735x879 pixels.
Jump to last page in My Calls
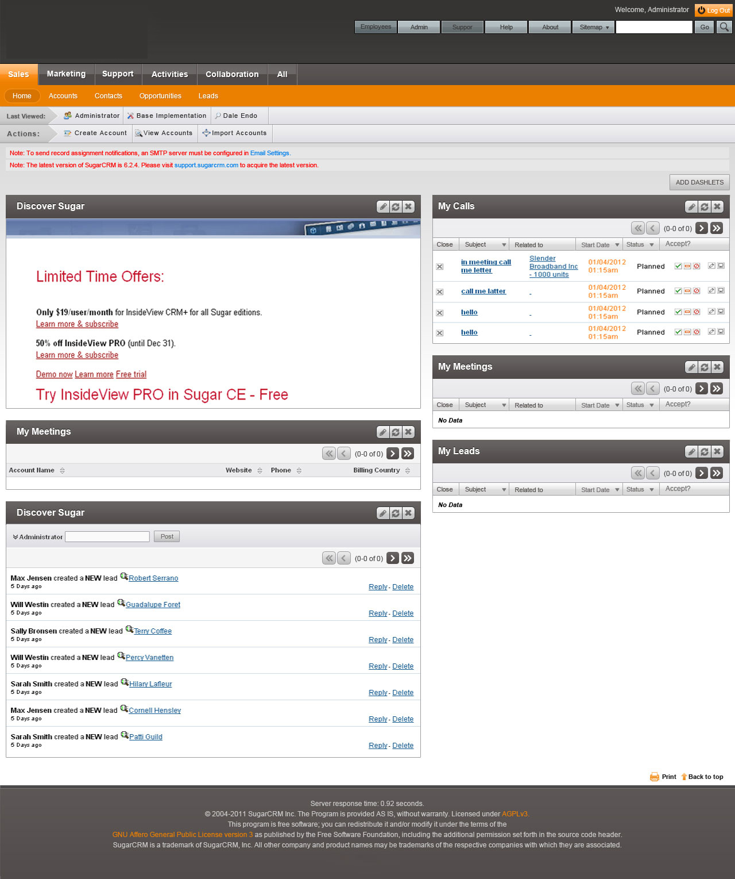tap(717, 228)
